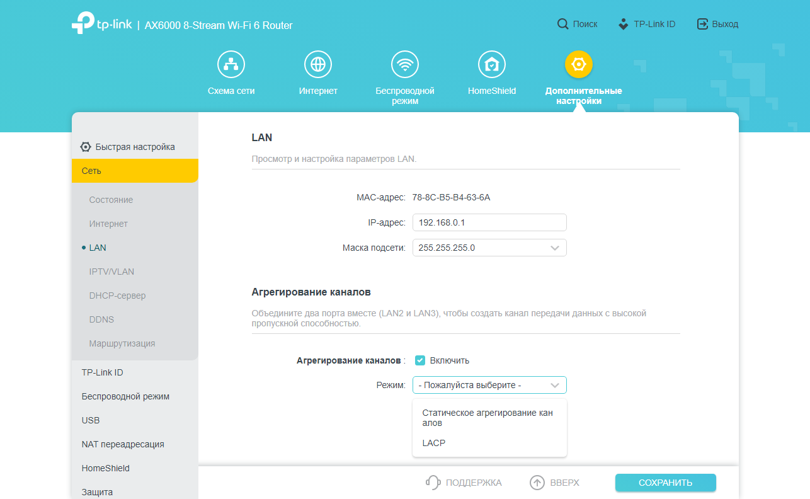Click the HomeShield top tab label

tap(492, 91)
